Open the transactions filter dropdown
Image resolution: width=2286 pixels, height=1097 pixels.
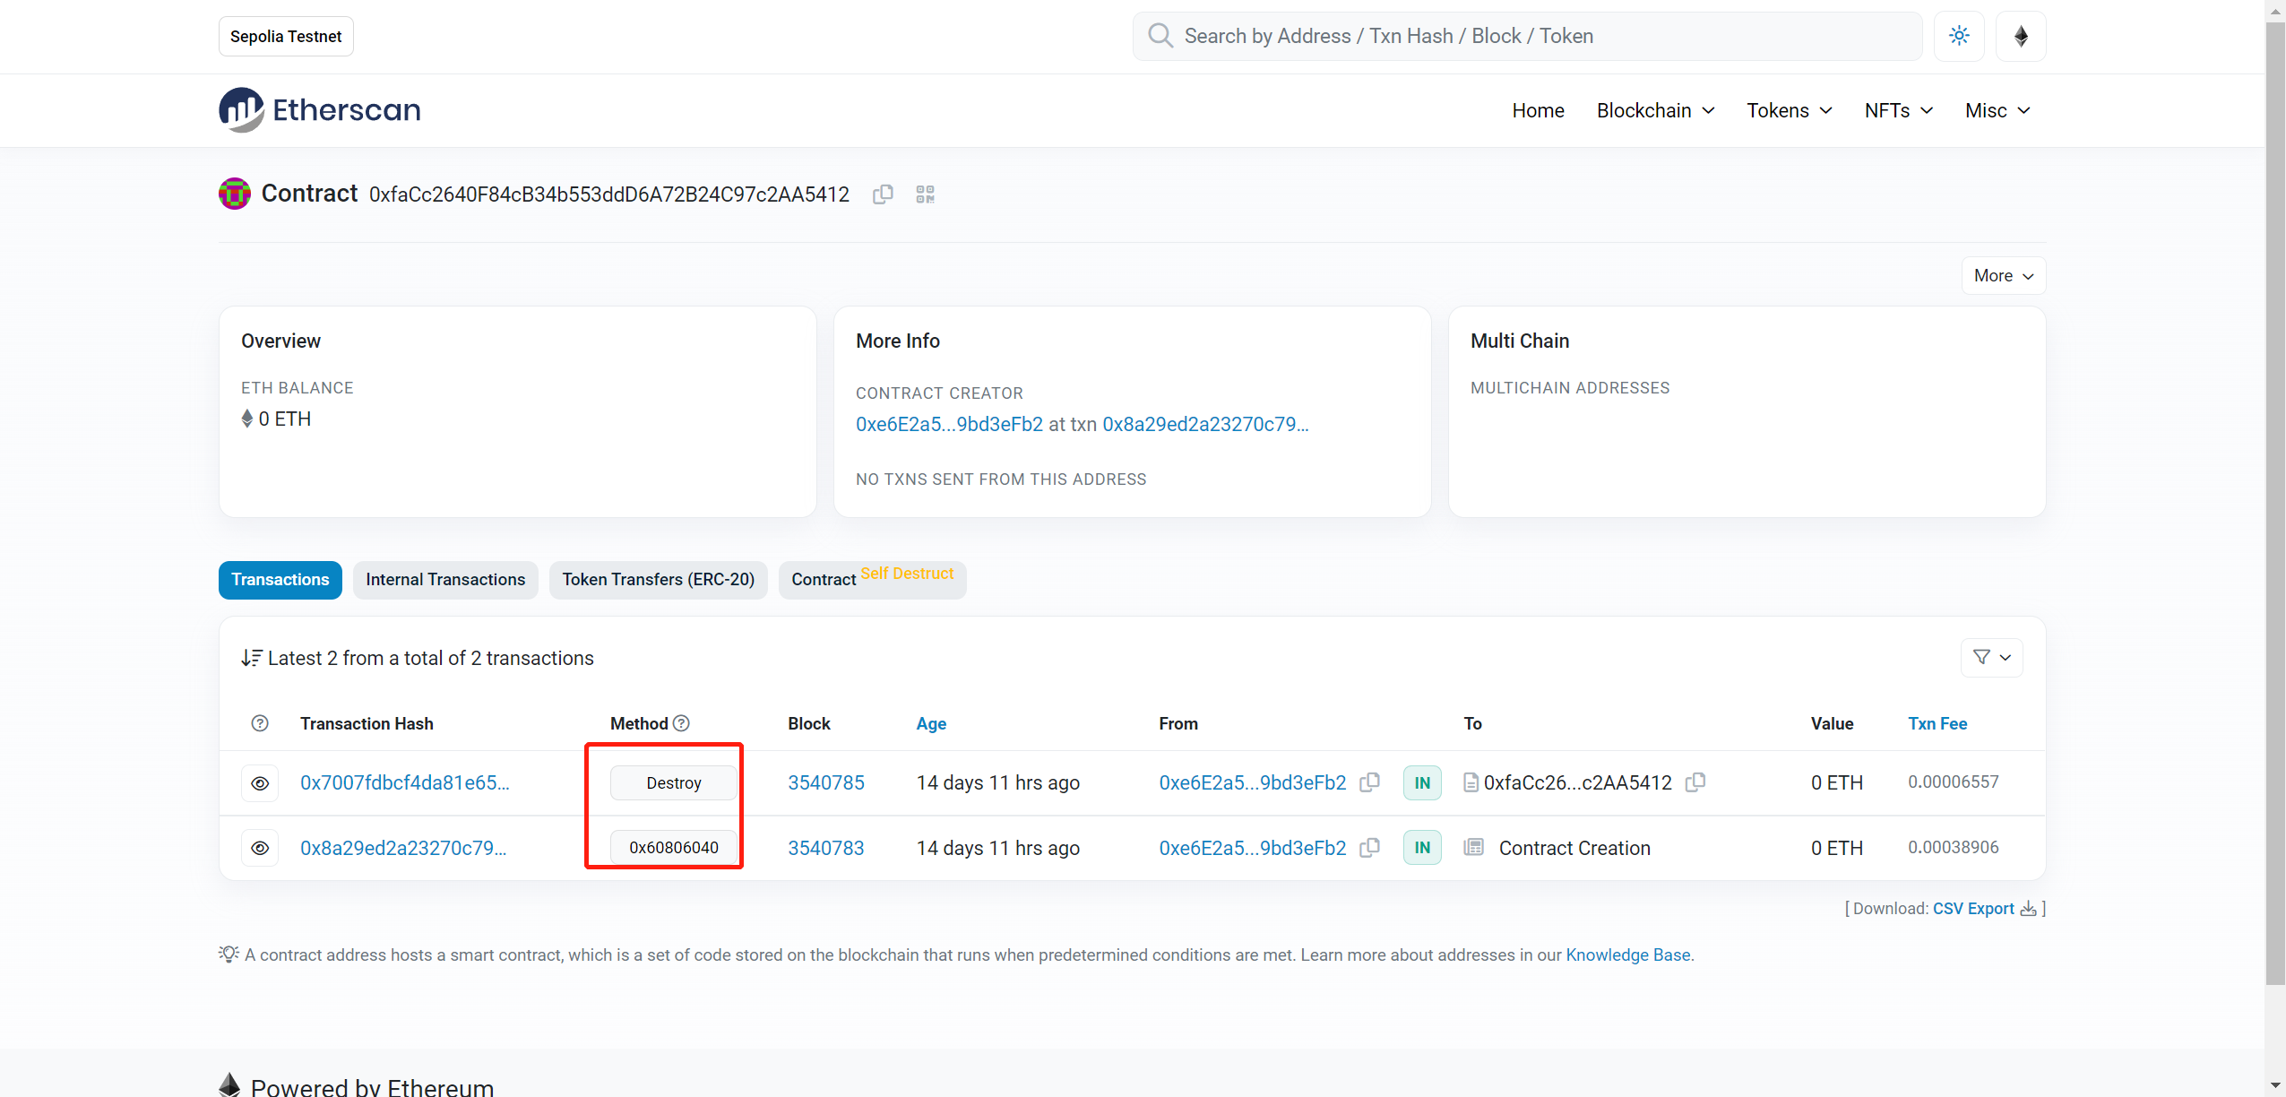pos(1991,658)
